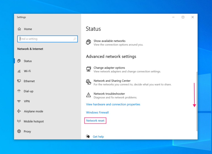Focus the Find a setting search box
Screen dimensions: 212x154
tap(47, 39)
